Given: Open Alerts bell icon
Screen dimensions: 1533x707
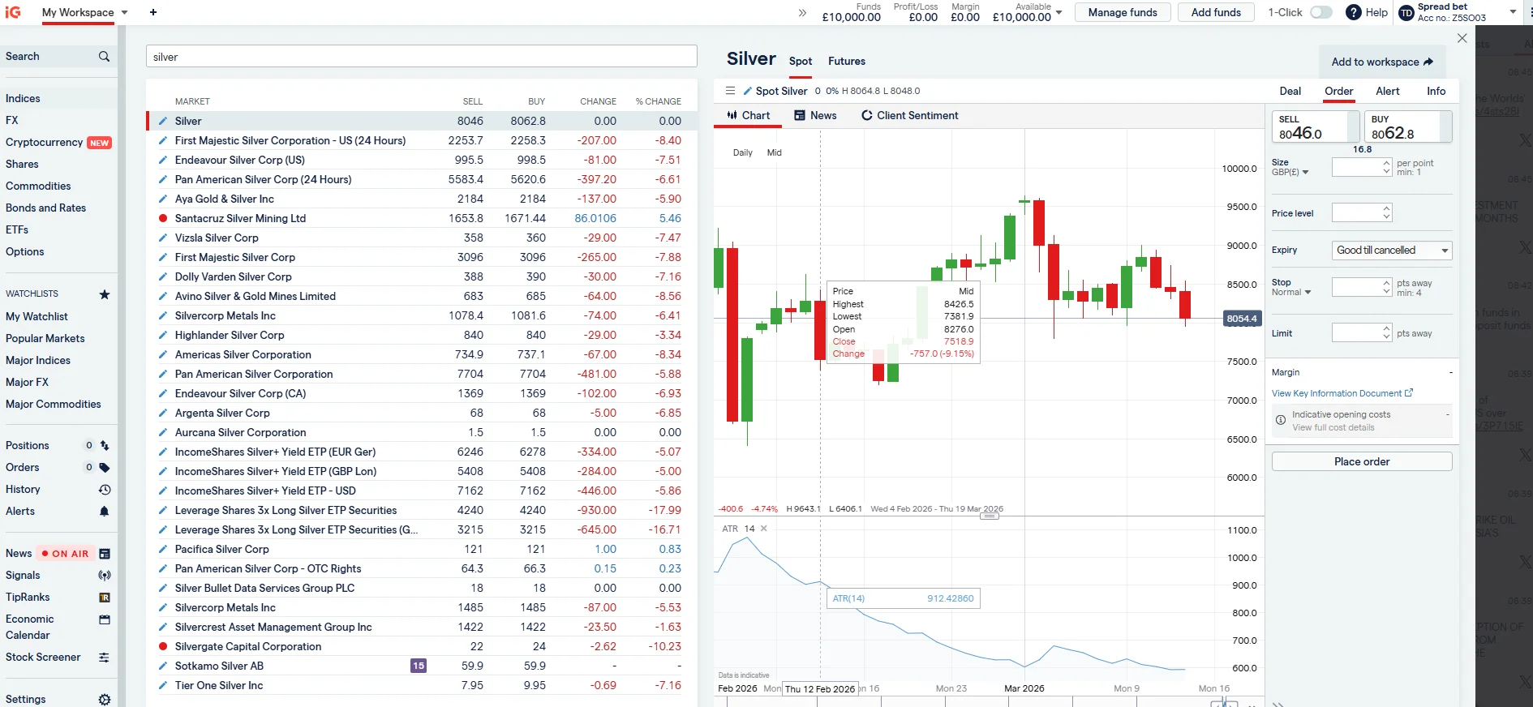Looking at the screenshot, I should point(105,512).
